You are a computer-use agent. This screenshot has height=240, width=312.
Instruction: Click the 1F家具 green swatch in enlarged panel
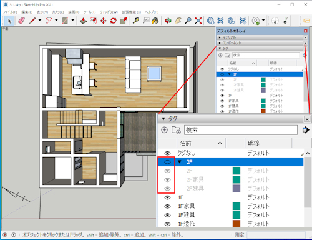[236, 206]
